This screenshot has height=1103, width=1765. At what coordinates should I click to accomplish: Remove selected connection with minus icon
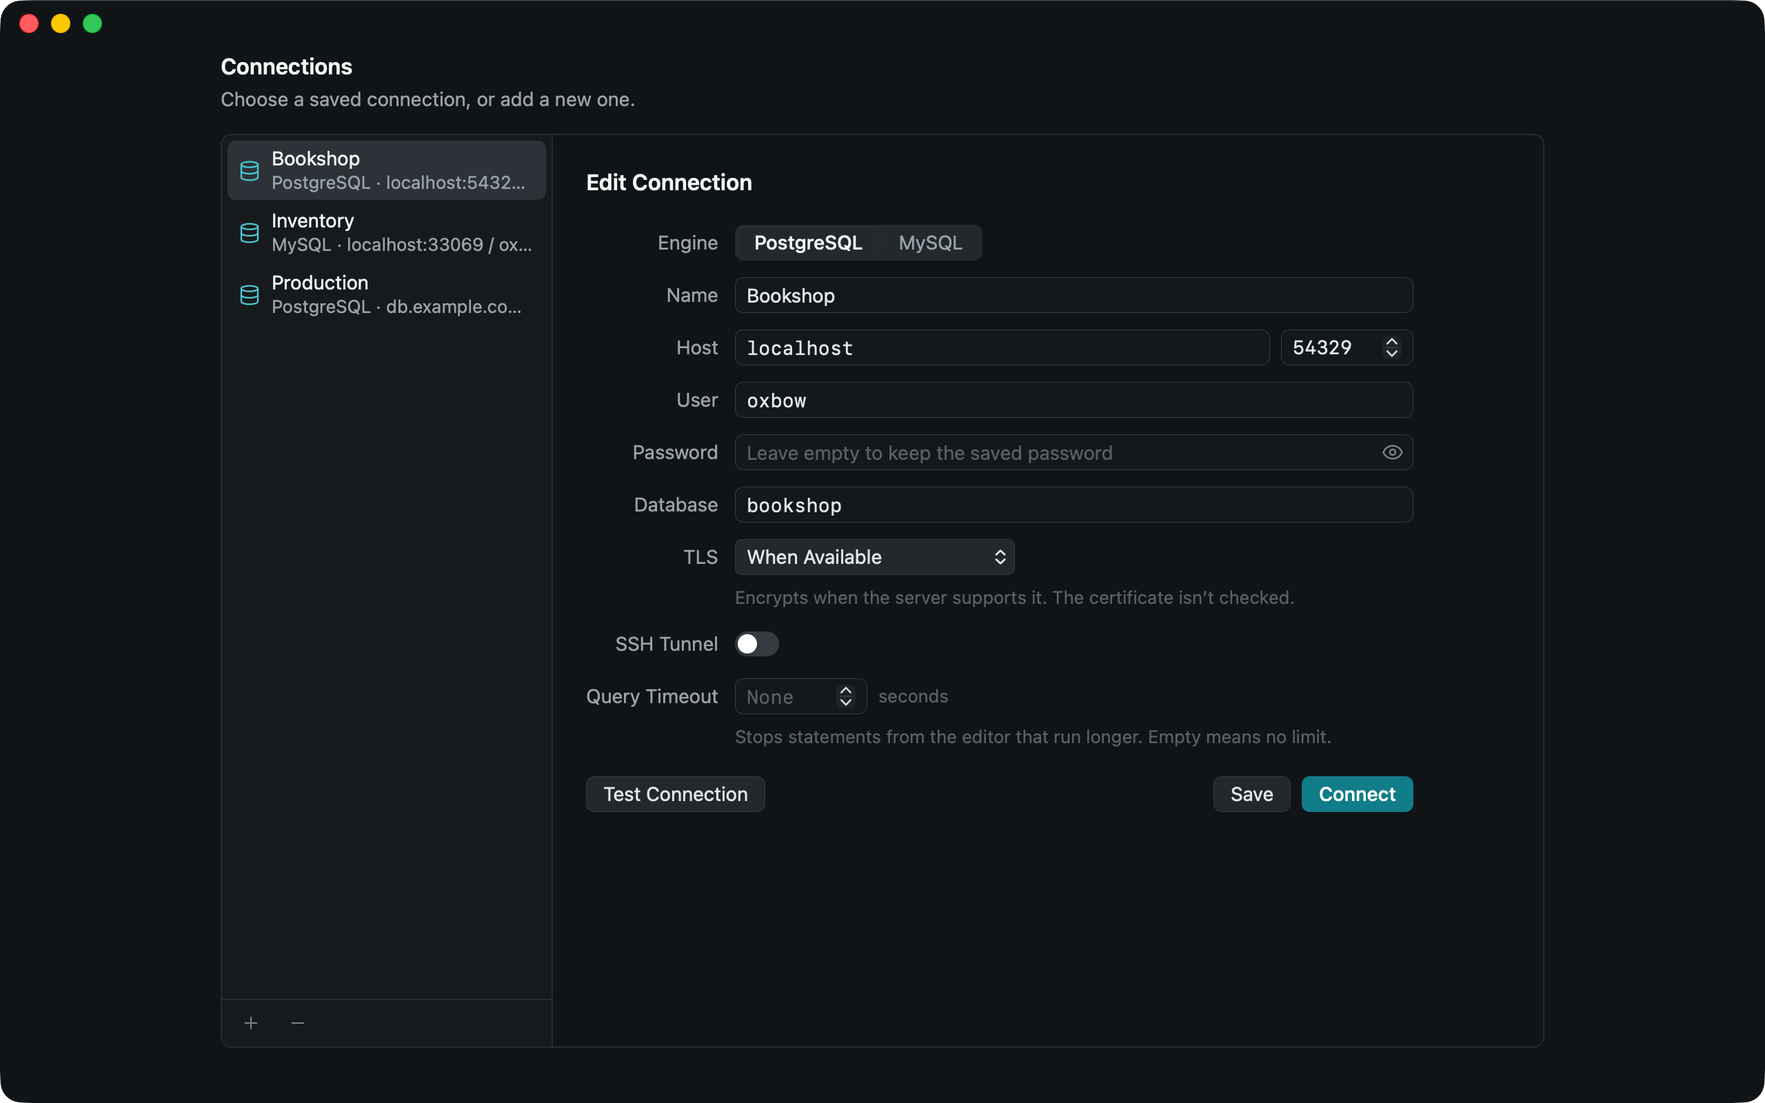298,1023
